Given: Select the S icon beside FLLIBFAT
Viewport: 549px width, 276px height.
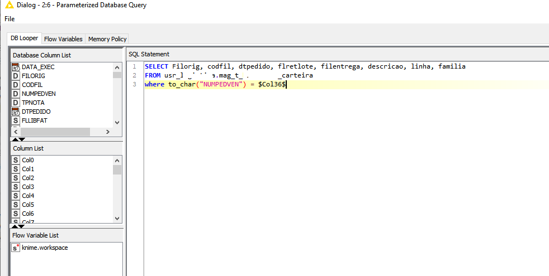Looking at the screenshot, I should pos(16,120).
